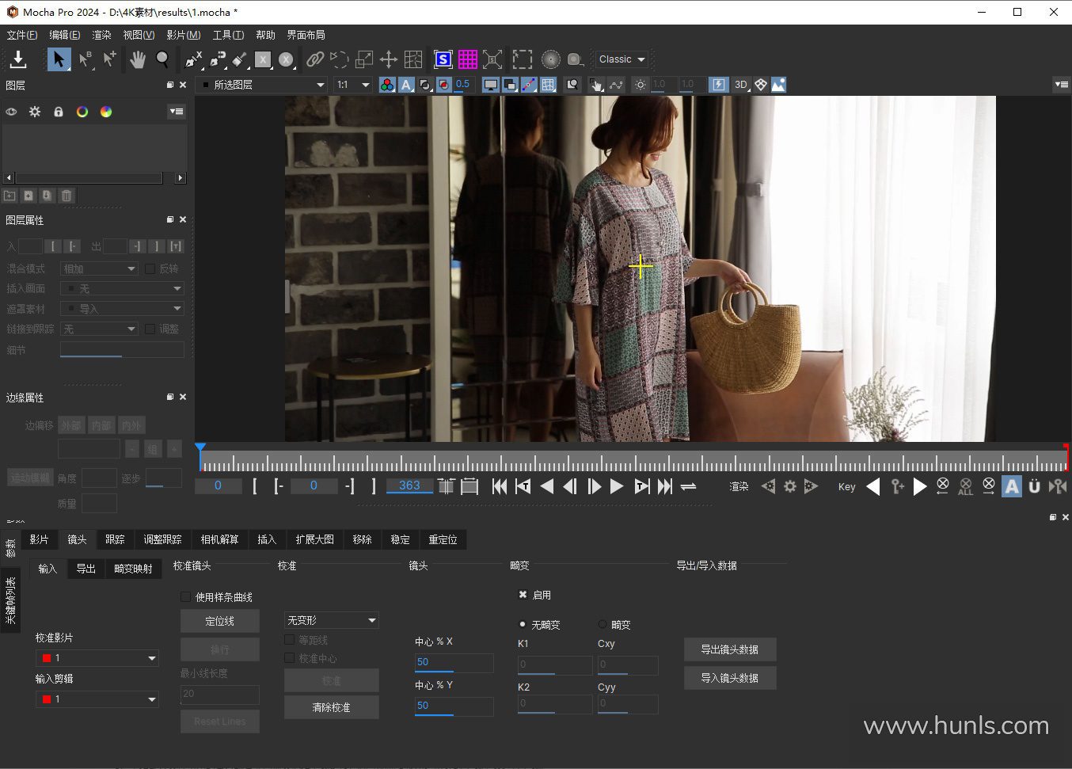The image size is (1072, 769).
Task: Click the 导出镜头数据 button
Action: [729, 649]
